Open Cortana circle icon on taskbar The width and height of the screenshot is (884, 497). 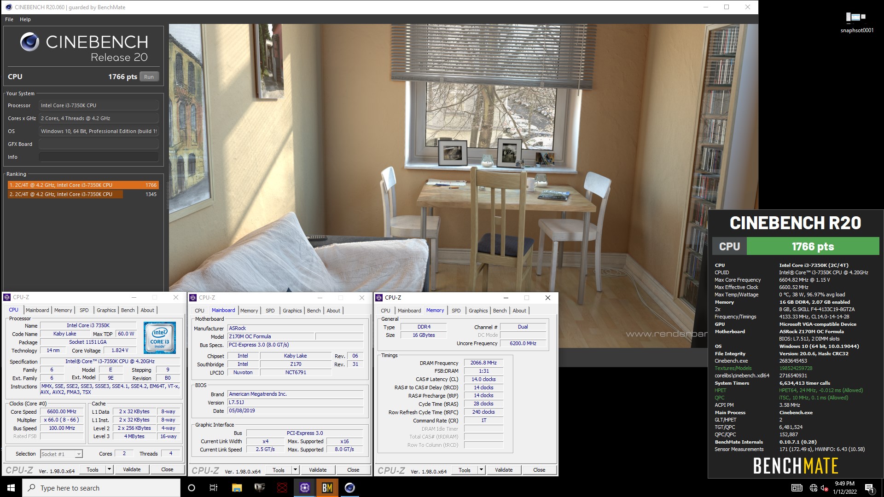tap(192, 488)
